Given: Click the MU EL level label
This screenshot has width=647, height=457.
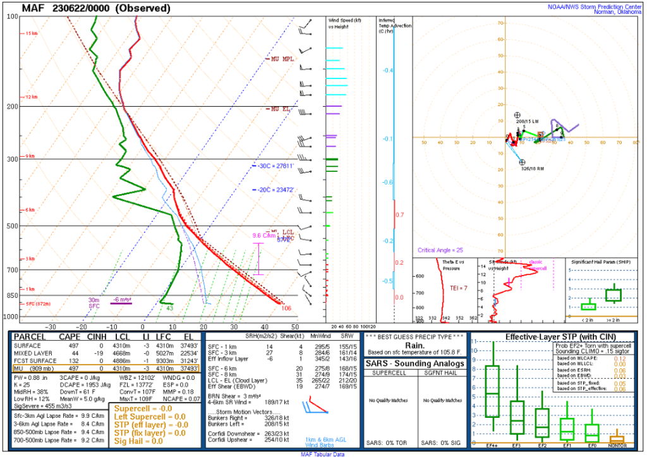Looking at the screenshot, I should pyautogui.click(x=281, y=109).
